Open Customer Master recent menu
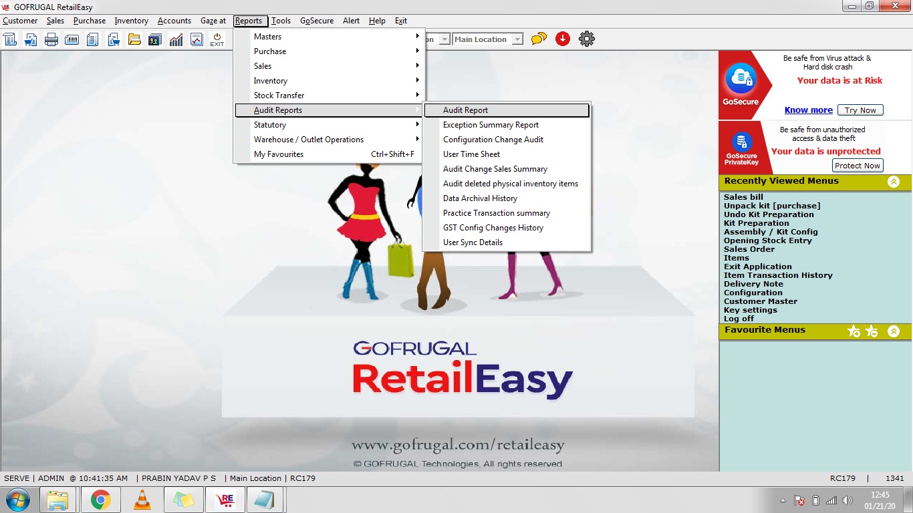Image resolution: width=913 pixels, height=513 pixels. (x=761, y=301)
